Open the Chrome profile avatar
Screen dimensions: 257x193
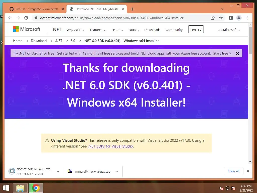click(239, 18)
